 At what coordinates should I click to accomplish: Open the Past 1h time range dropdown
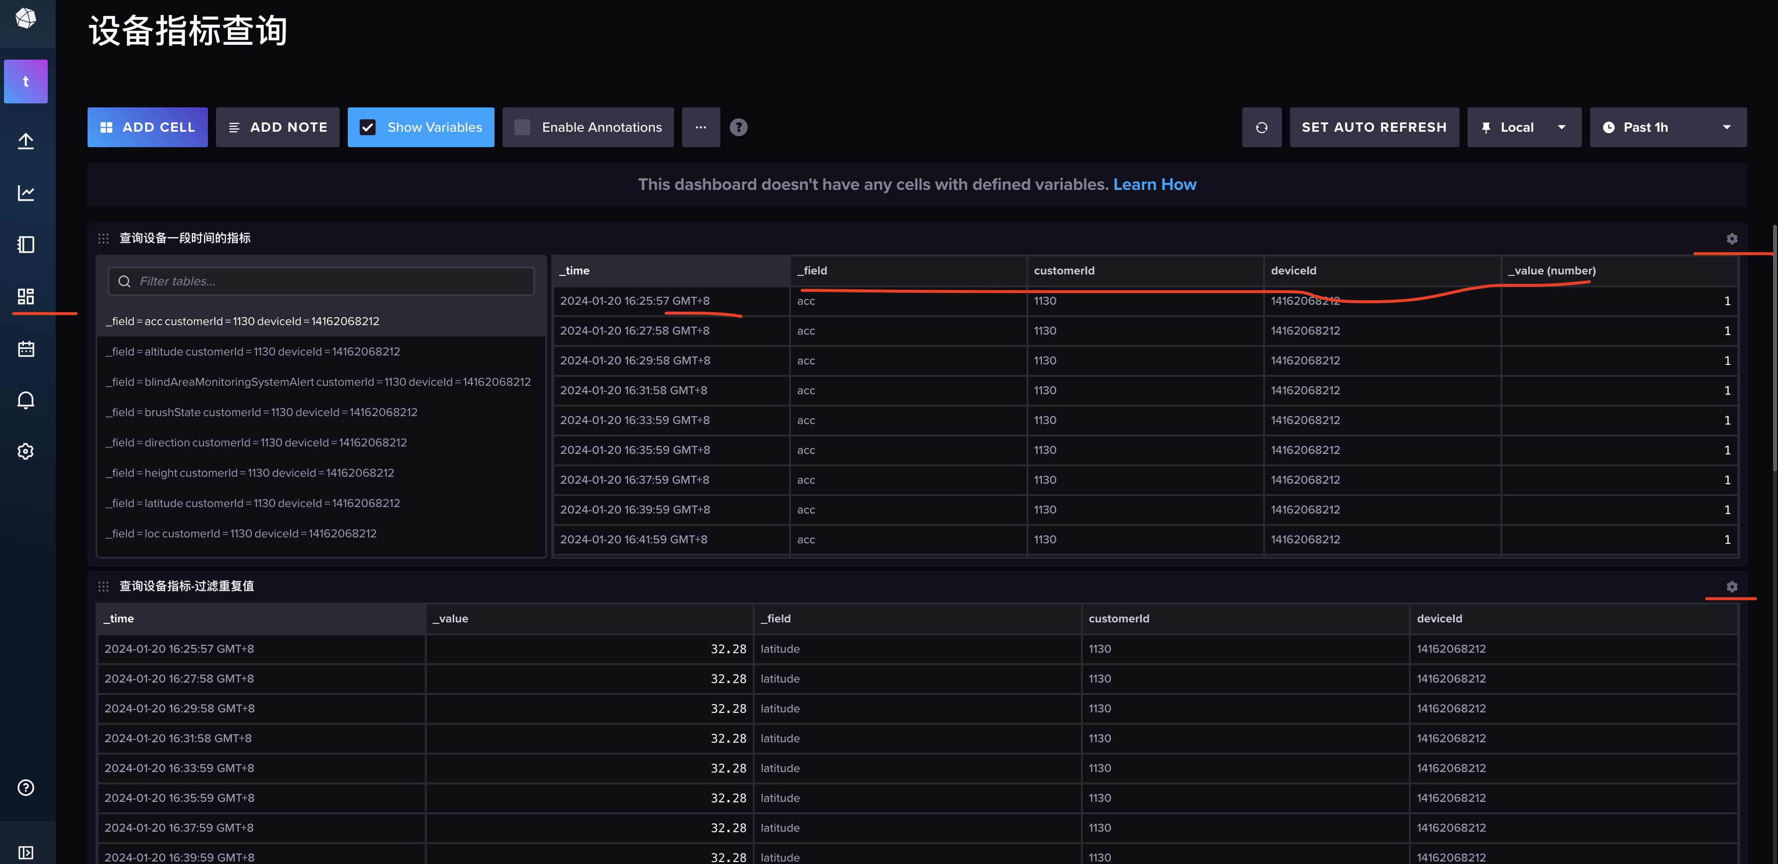pyautogui.click(x=1667, y=127)
